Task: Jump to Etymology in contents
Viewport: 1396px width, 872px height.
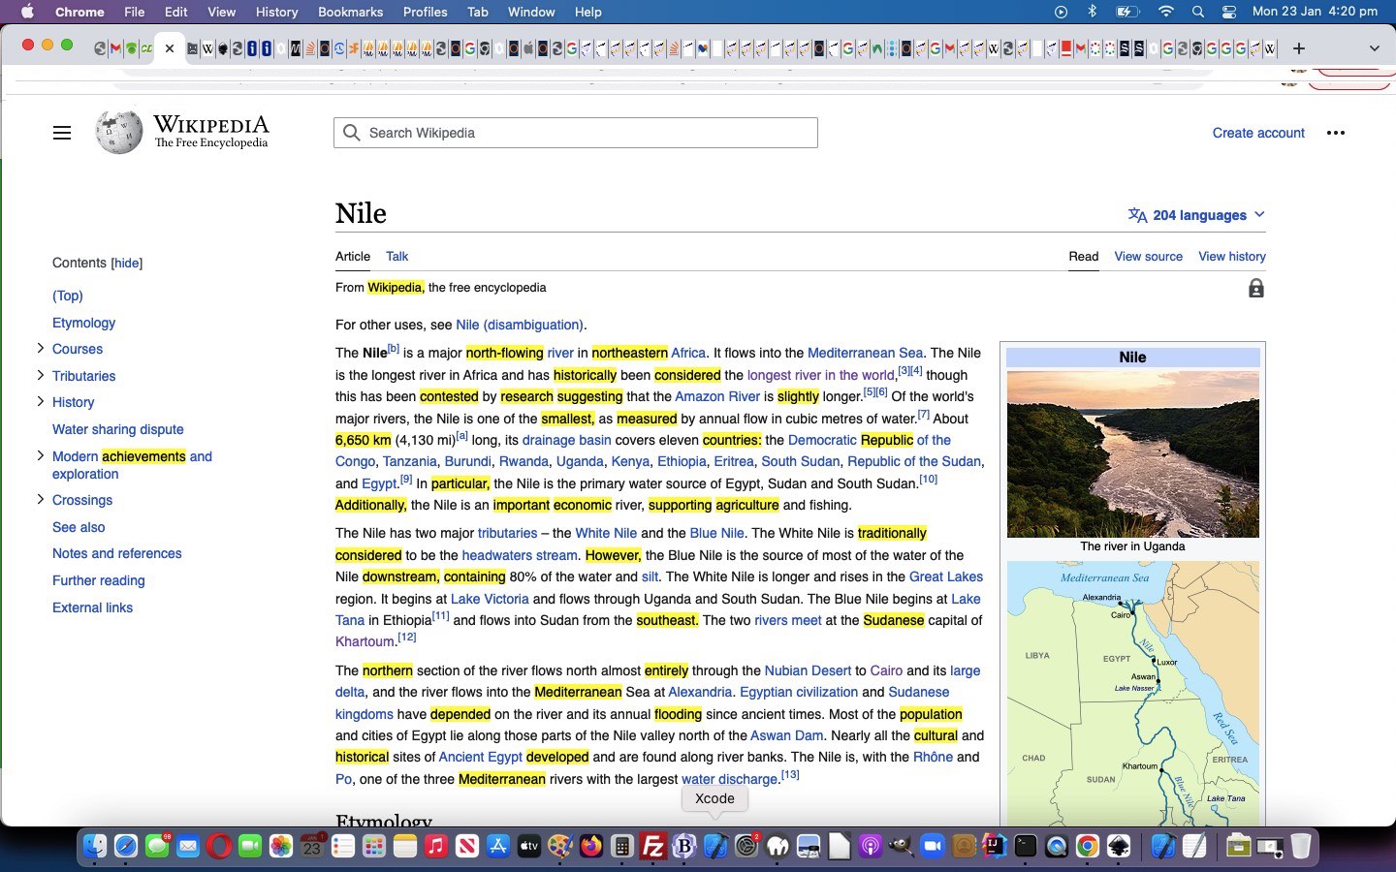Action: [83, 323]
